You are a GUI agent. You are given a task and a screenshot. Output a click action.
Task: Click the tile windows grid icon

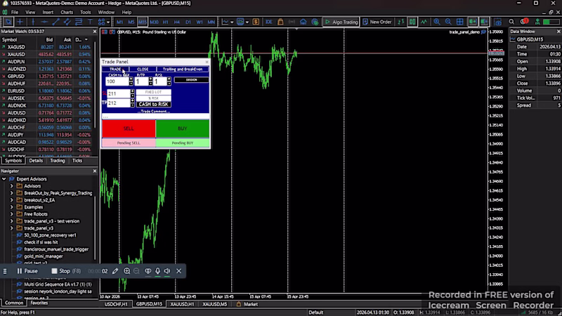point(460,22)
